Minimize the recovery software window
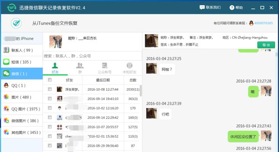 253,8
